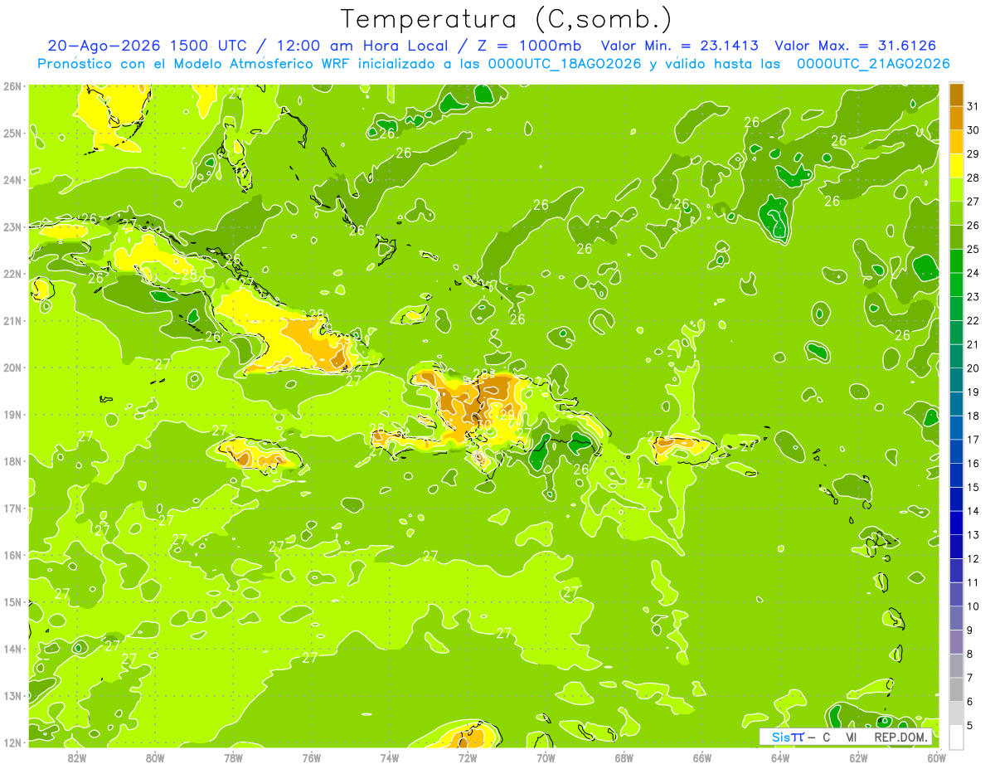995x769 pixels.
Task: Select the teal color bar segment between 19 and 20
Action: point(956,380)
